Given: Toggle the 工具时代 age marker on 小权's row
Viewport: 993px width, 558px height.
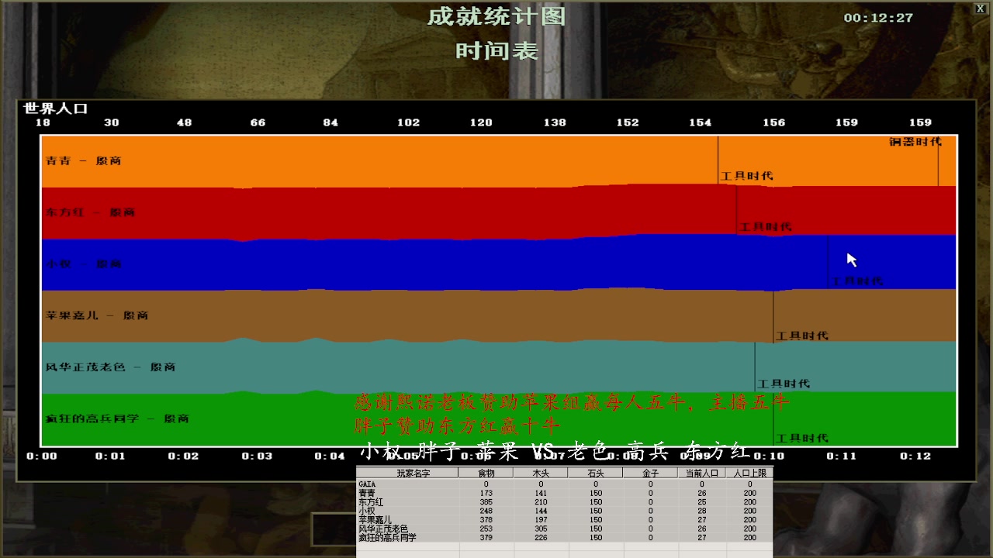Looking at the screenshot, I should [x=858, y=281].
